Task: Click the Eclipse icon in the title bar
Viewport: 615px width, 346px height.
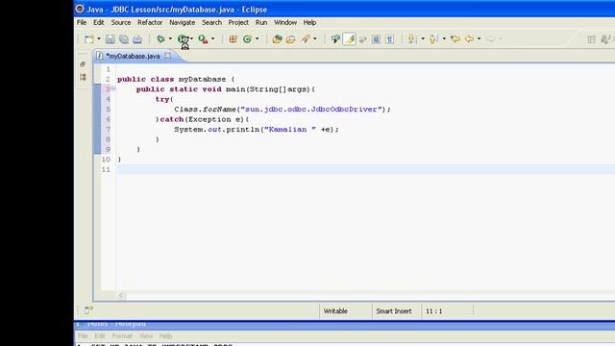Action: (x=80, y=9)
